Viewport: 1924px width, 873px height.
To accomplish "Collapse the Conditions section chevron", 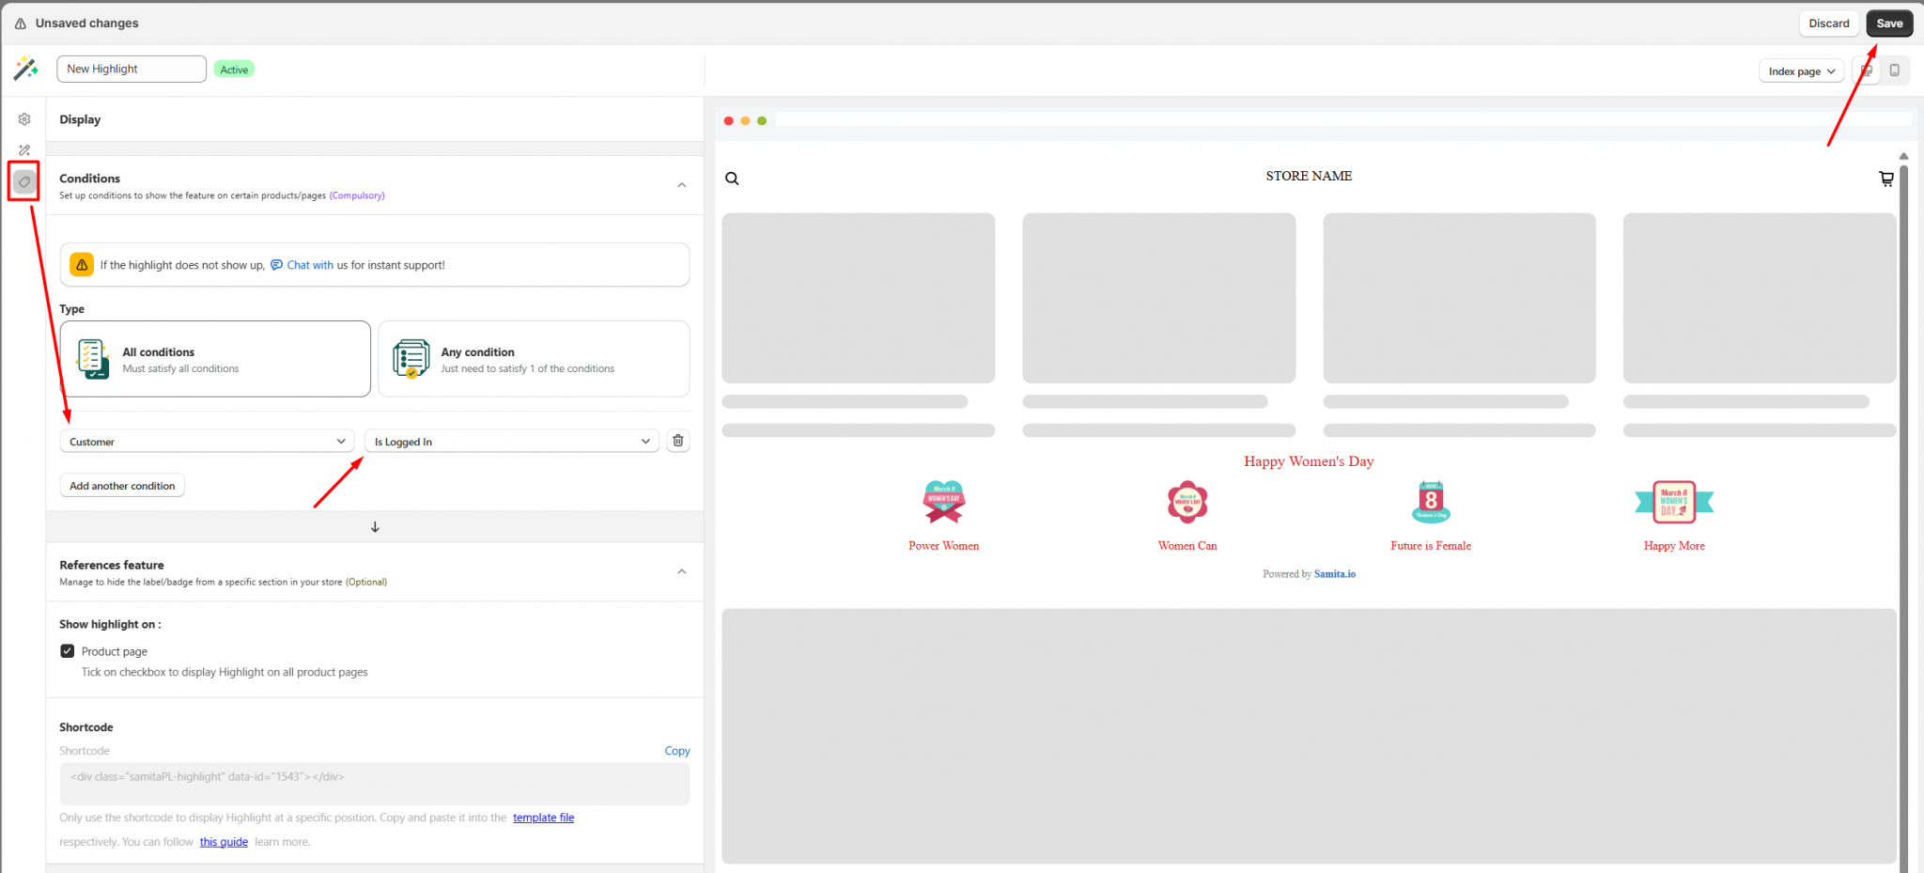I will point(682,185).
